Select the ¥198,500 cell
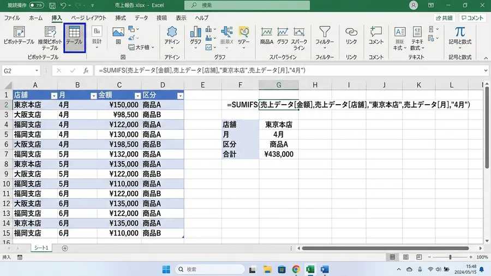The height and width of the screenshot is (276, 491). tap(119, 144)
